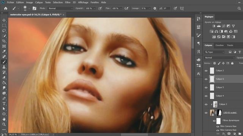Select the Clone Stamp tool
This screenshot has height=136, width=243.
pos(4,67)
